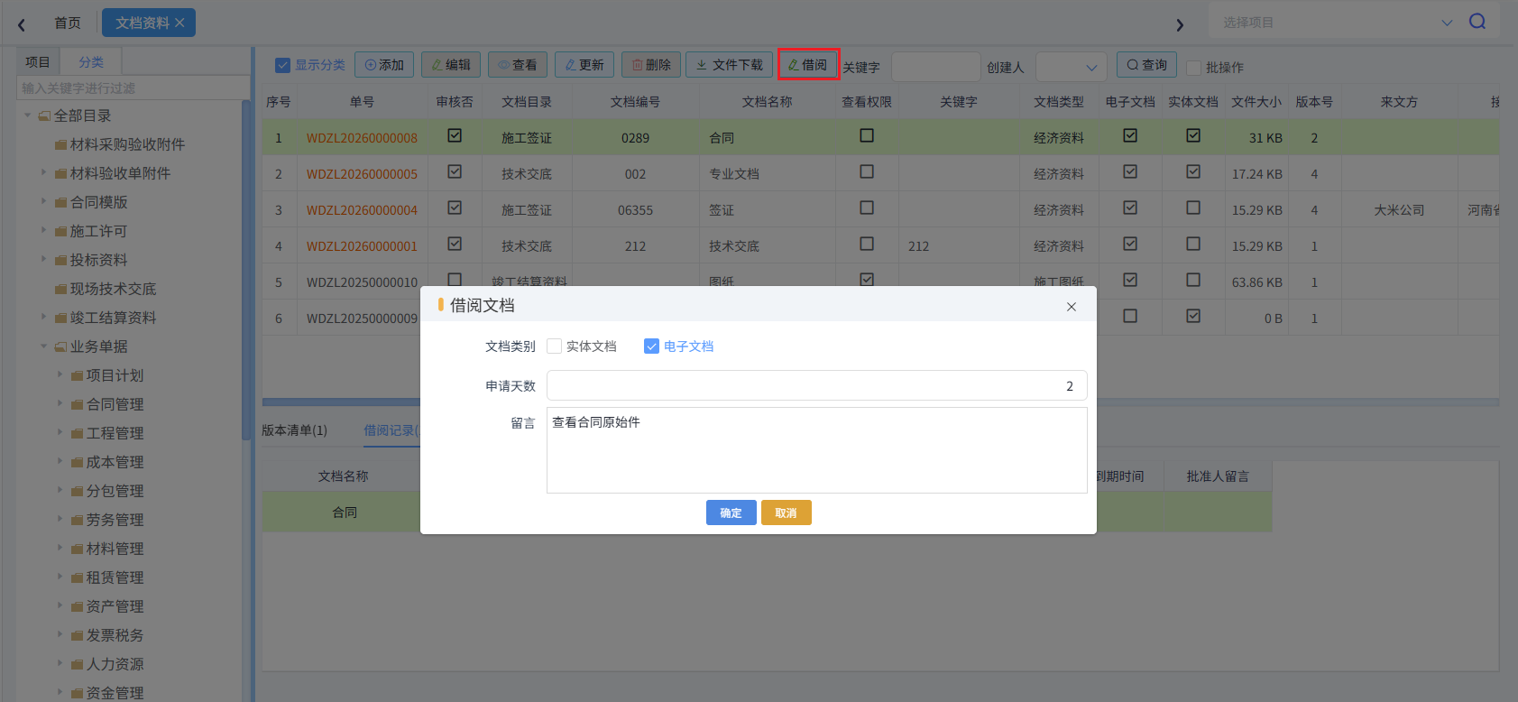This screenshot has width=1518, height=702.
Task: Switch to the 分类 tab in the sidebar
Action: [91, 62]
